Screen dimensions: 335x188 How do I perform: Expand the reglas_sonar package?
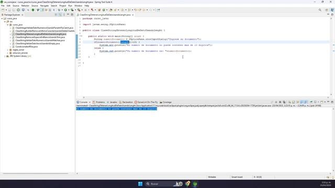pyautogui.click(x=8, y=50)
